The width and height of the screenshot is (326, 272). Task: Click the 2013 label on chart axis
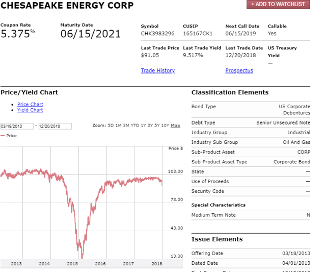pos(16,264)
